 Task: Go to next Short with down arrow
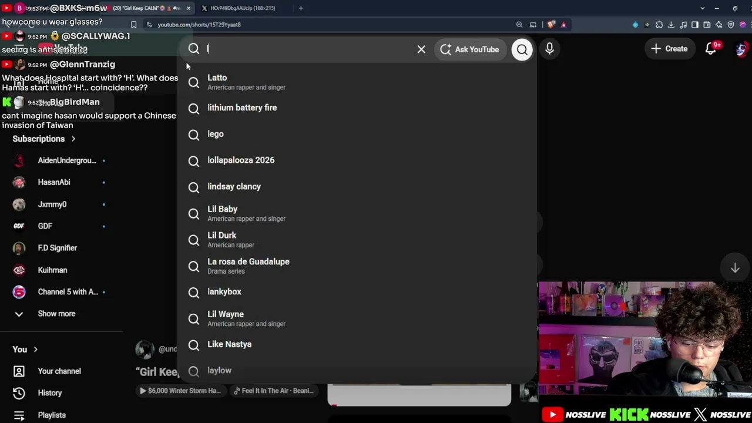735,268
